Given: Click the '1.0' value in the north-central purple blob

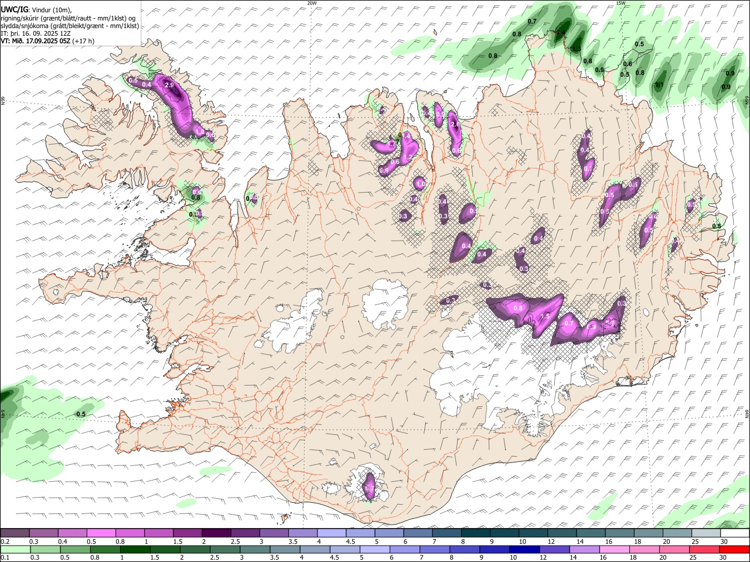Looking at the screenshot, I should pos(420,184).
